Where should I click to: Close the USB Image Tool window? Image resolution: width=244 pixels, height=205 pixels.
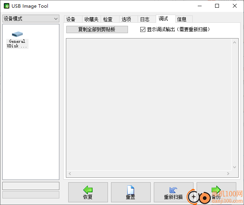[235, 6]
